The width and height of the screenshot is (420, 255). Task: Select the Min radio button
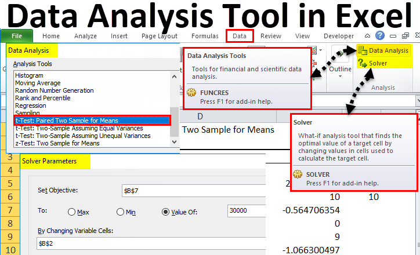(120, 212)
